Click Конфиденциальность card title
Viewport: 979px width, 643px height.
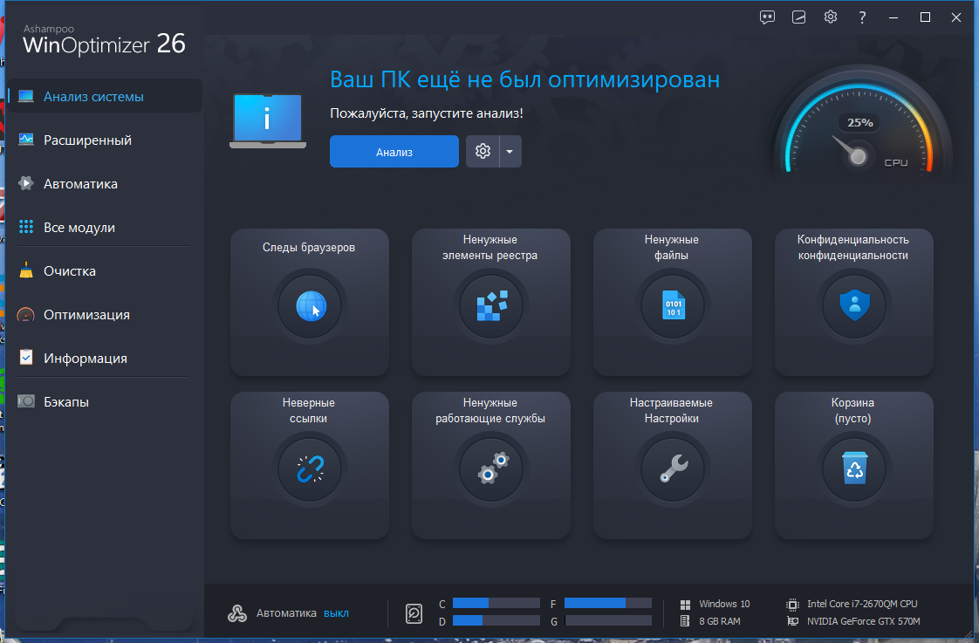(852, 247)
